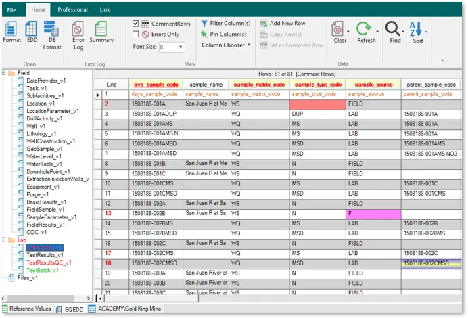Click the Add New Row icon

[x=264, y=23]
